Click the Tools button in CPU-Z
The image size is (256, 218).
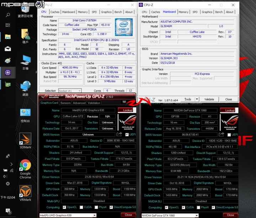click(x=188, y=99)
